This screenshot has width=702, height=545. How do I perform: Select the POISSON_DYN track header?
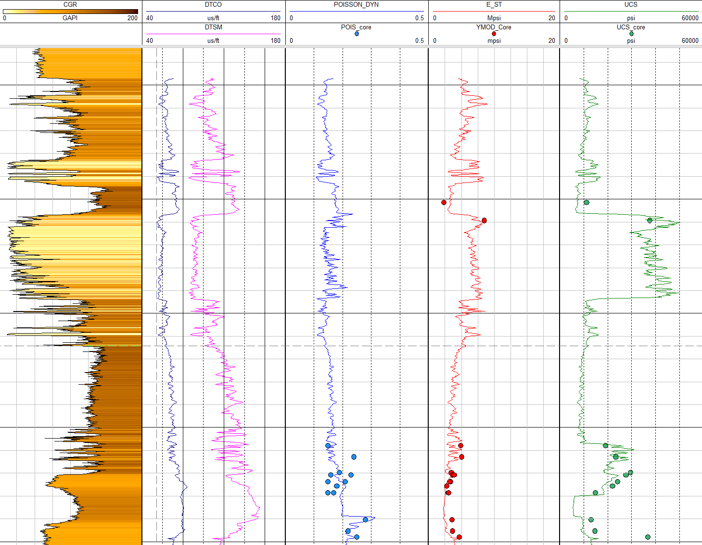click(356, 4)
